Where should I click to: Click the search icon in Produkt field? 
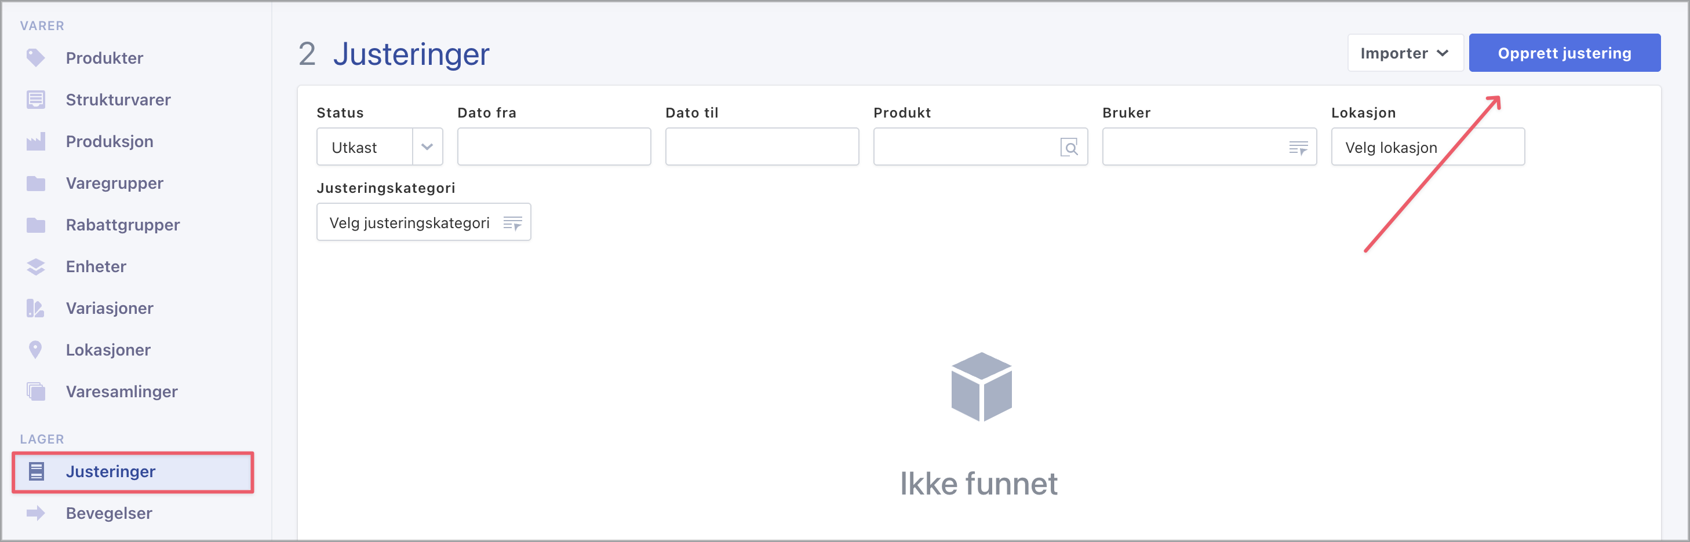click(x=1069, y=148)
